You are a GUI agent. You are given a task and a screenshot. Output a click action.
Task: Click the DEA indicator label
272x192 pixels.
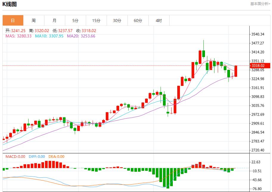pos(56,157)
